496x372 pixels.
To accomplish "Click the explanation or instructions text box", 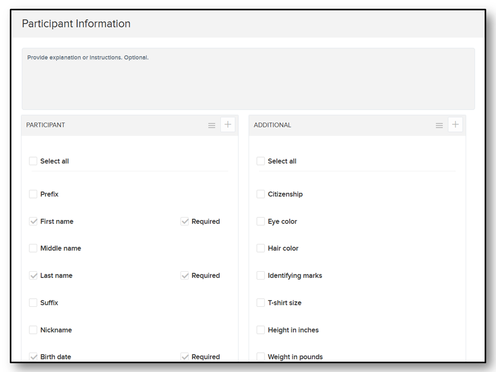I will click(248, 79).
